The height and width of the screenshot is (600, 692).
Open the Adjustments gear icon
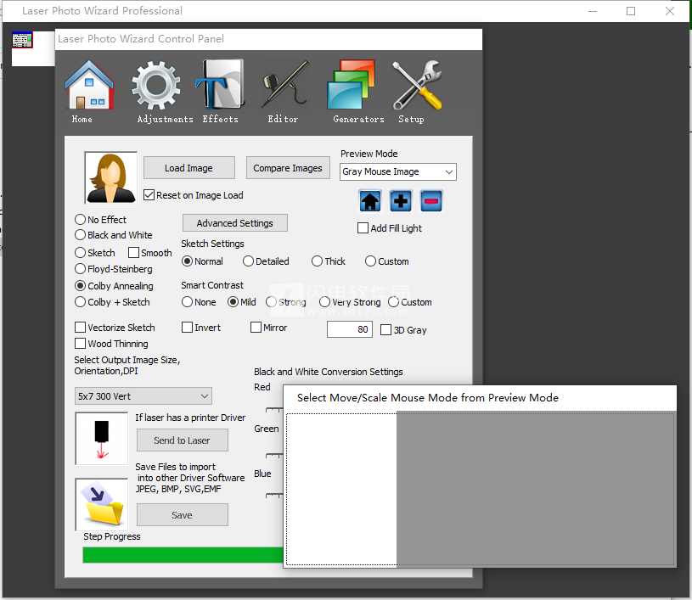155,85
